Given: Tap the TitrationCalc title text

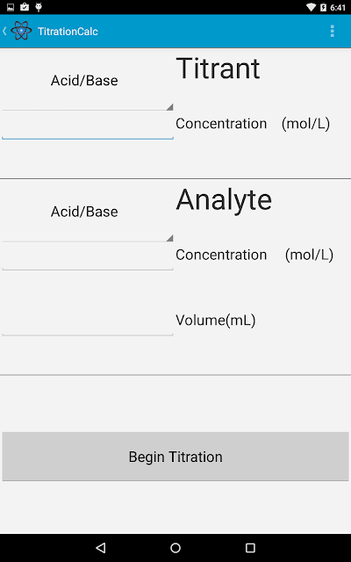Looking at the screenshot, I should coord(68,32).
